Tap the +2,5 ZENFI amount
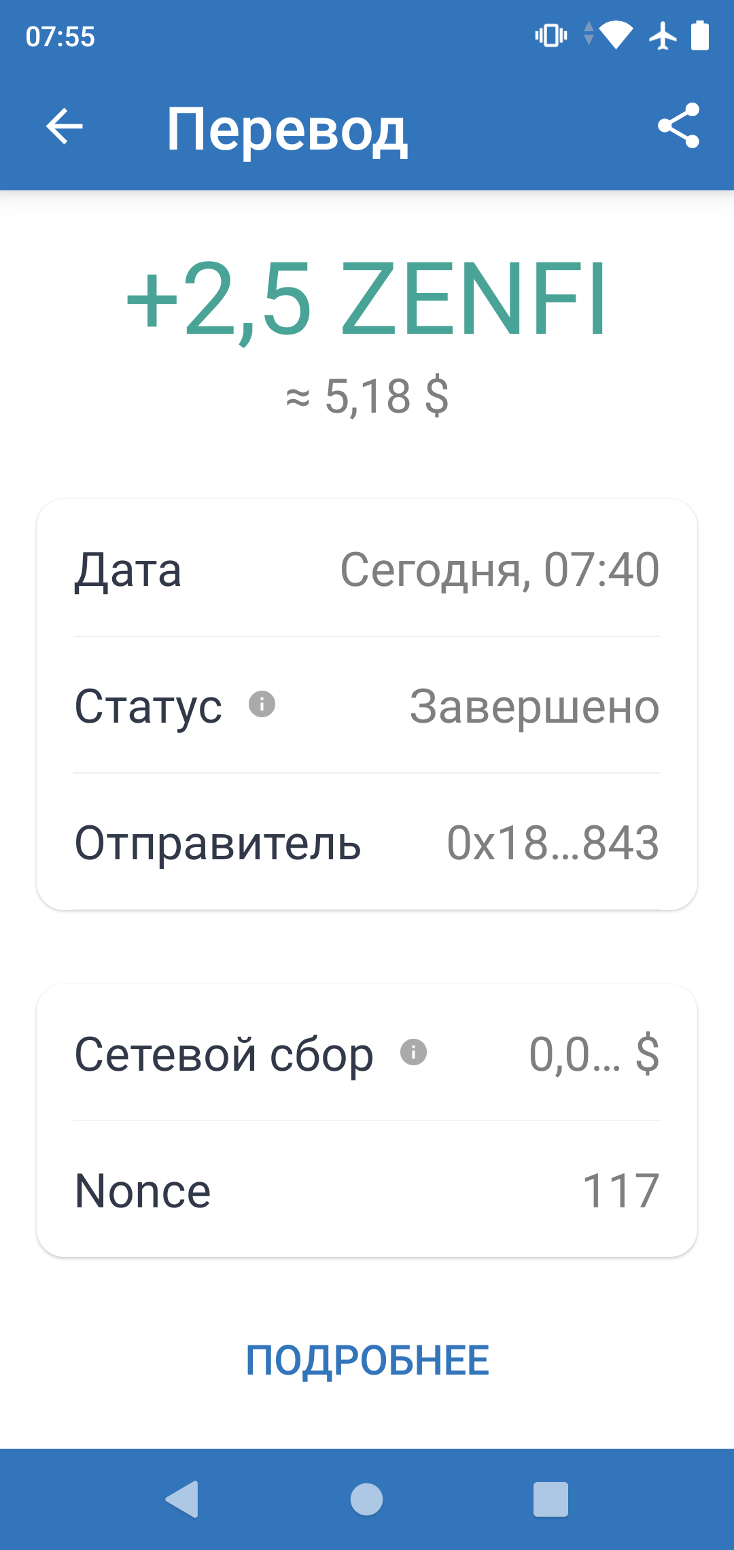This screenshot has height=1550, width=734. pyautogui.click(x=367, y=299)
